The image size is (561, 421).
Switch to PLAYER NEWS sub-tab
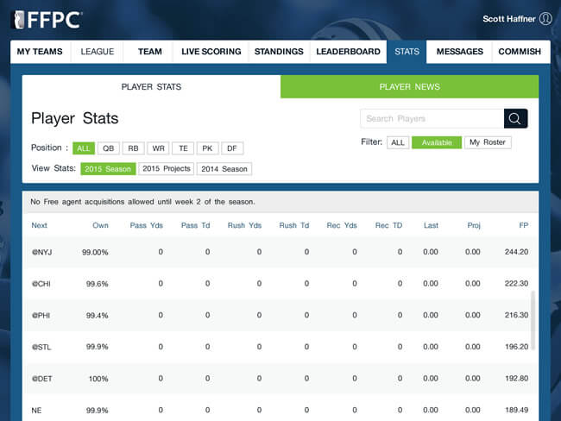pos(410,86)
